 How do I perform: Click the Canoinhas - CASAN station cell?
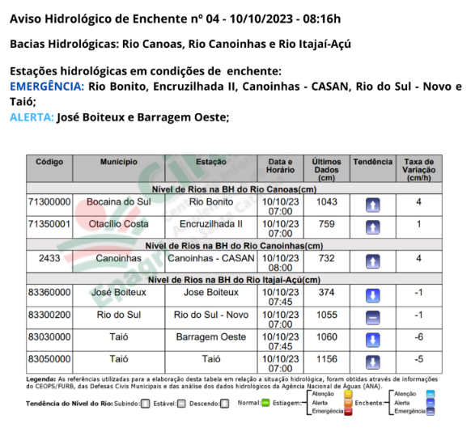[x=211, y=261]
